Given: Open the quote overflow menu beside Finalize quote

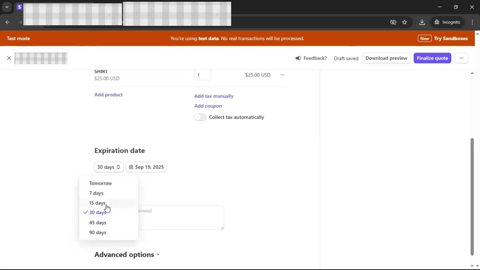Looking at the screenshot, I should [x=461, y=58].
